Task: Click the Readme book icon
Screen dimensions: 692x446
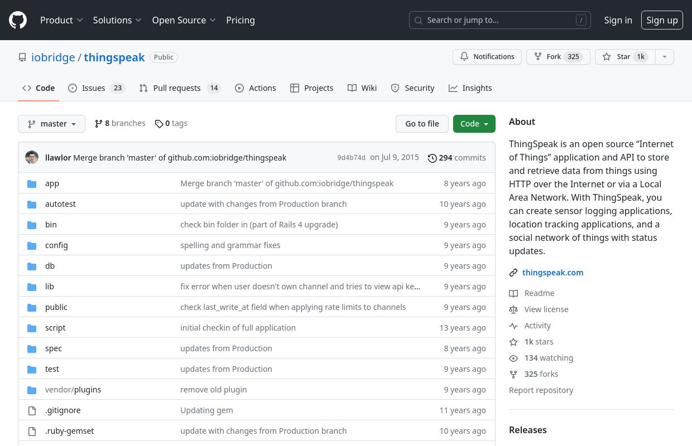Action: [x=513, y=293]
